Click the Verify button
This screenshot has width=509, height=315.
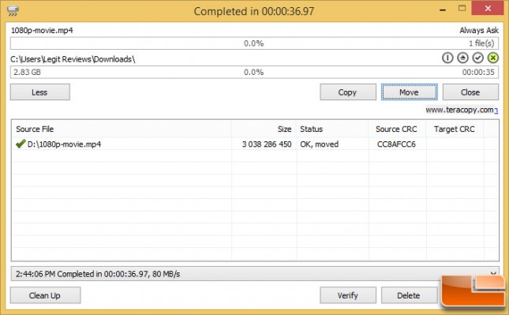[x=348, y=295]
